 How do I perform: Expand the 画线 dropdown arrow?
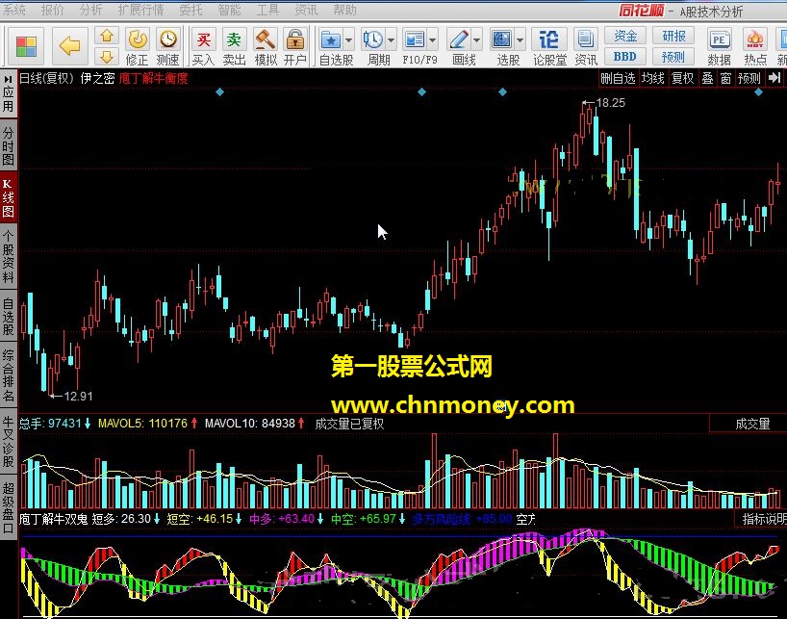[476, 40]
